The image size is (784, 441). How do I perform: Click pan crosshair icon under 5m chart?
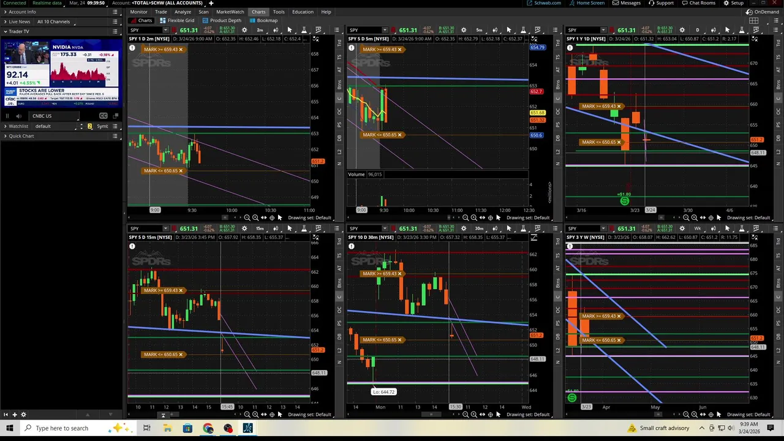point(490,217)
